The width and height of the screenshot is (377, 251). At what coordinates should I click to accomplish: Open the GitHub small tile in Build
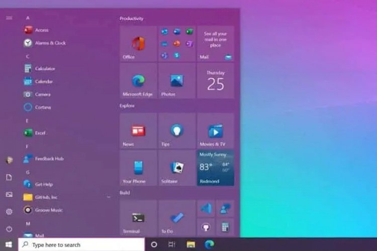point(206,227)
